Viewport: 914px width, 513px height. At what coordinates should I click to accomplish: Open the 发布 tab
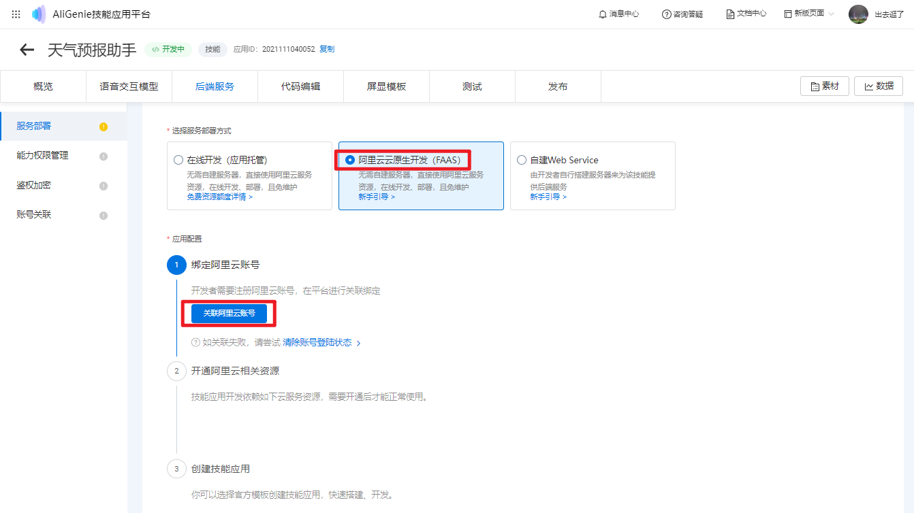[x=558, y=86]
